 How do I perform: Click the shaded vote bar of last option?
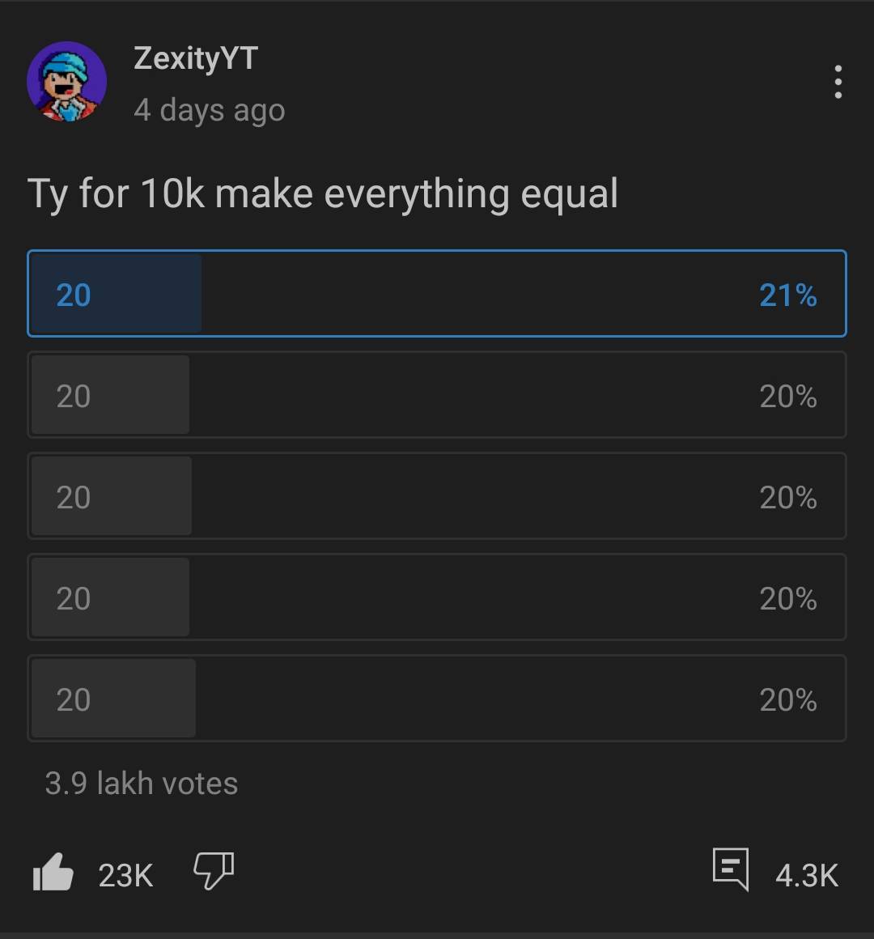click(x=129, y=699)
